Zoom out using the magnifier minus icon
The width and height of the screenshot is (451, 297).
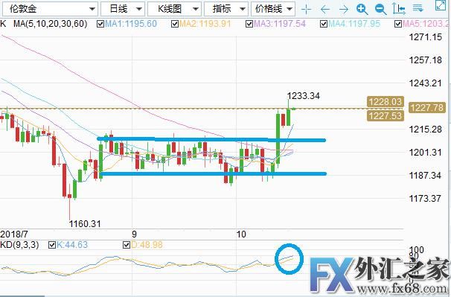coord(380,10)
